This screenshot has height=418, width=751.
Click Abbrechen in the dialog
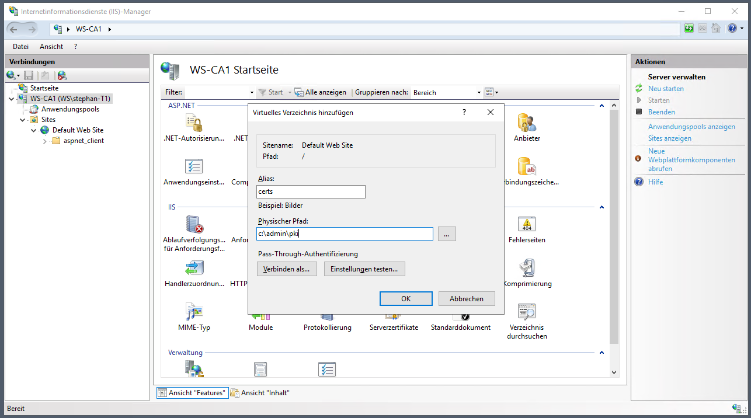coord(467,298)
